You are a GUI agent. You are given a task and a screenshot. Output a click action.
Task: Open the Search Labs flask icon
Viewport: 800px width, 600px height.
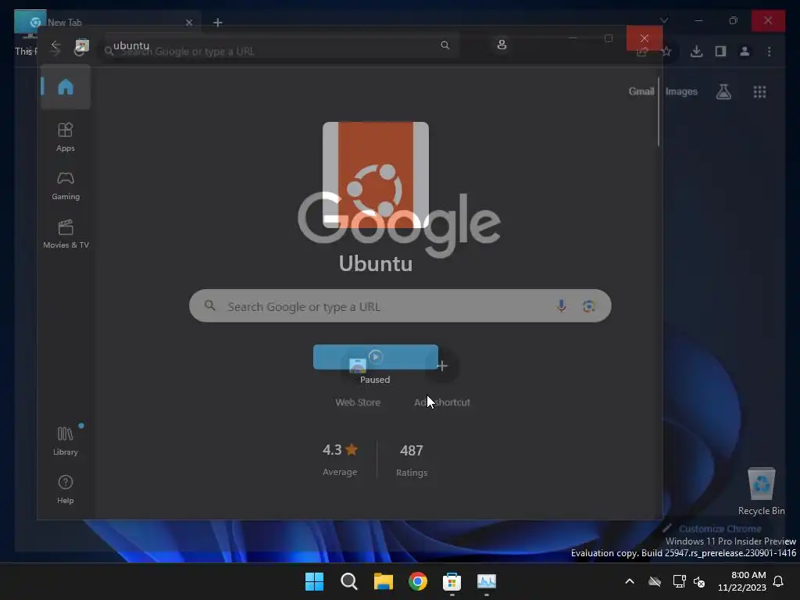723,91
